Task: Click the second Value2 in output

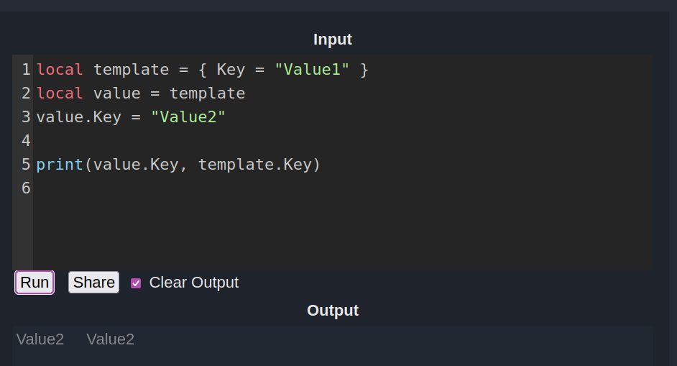Action: [111, 339]
